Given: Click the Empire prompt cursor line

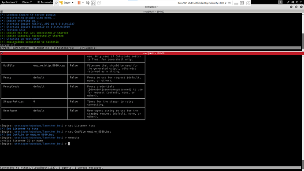Looking at the screenshot, I should pos(69,144).
